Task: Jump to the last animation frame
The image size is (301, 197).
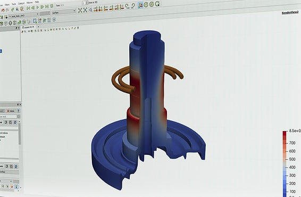Action: point(47,6)
